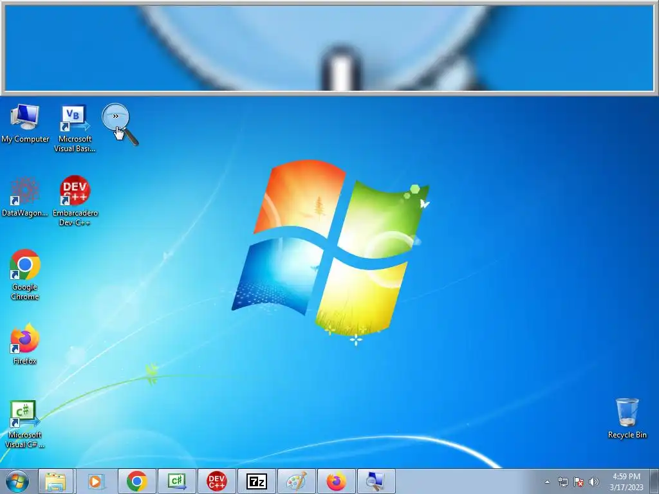Open 7-Zip from the taskbar
The width and height of the screenshot is (659, 494).
[x=256, y=481]
